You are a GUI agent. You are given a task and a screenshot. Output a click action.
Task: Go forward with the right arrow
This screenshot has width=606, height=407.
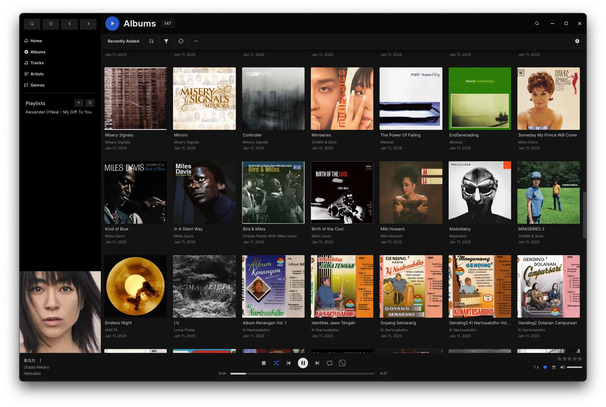tap(88, 24)
